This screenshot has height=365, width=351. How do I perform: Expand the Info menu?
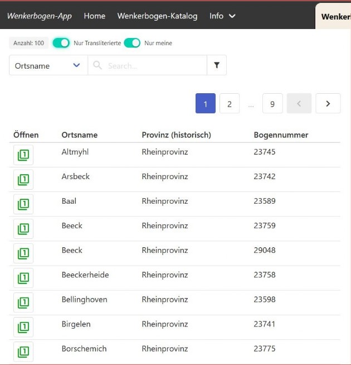[222, 16]
